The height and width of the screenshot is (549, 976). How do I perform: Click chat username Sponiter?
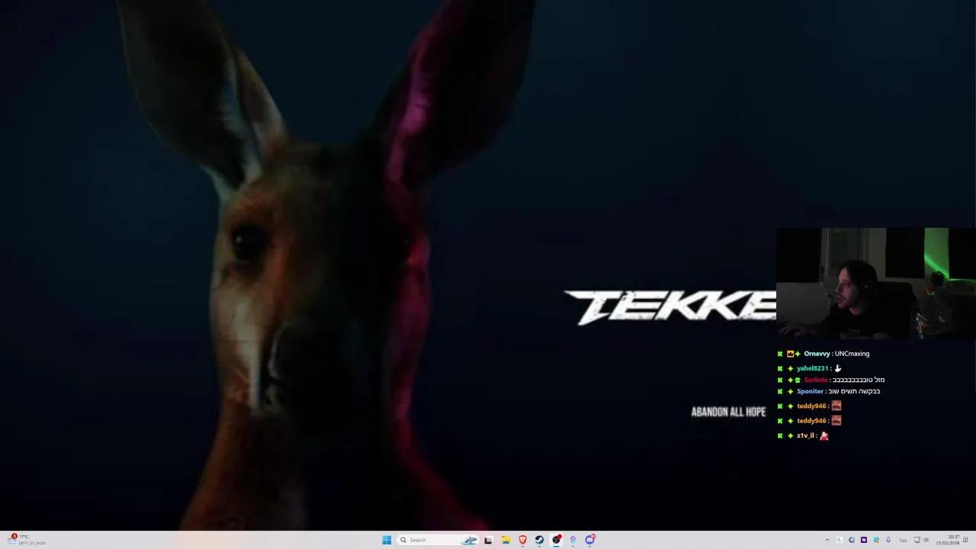[x=810, y=391]
